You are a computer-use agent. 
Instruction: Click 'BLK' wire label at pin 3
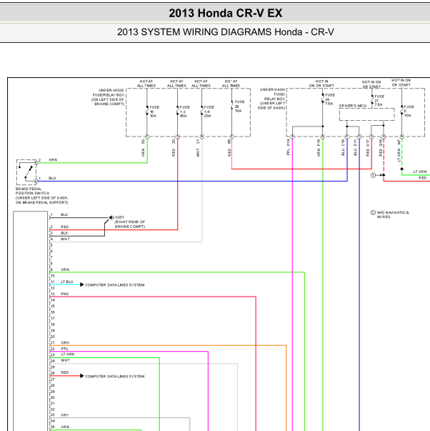pyautogui.click(x=64, y=233)
